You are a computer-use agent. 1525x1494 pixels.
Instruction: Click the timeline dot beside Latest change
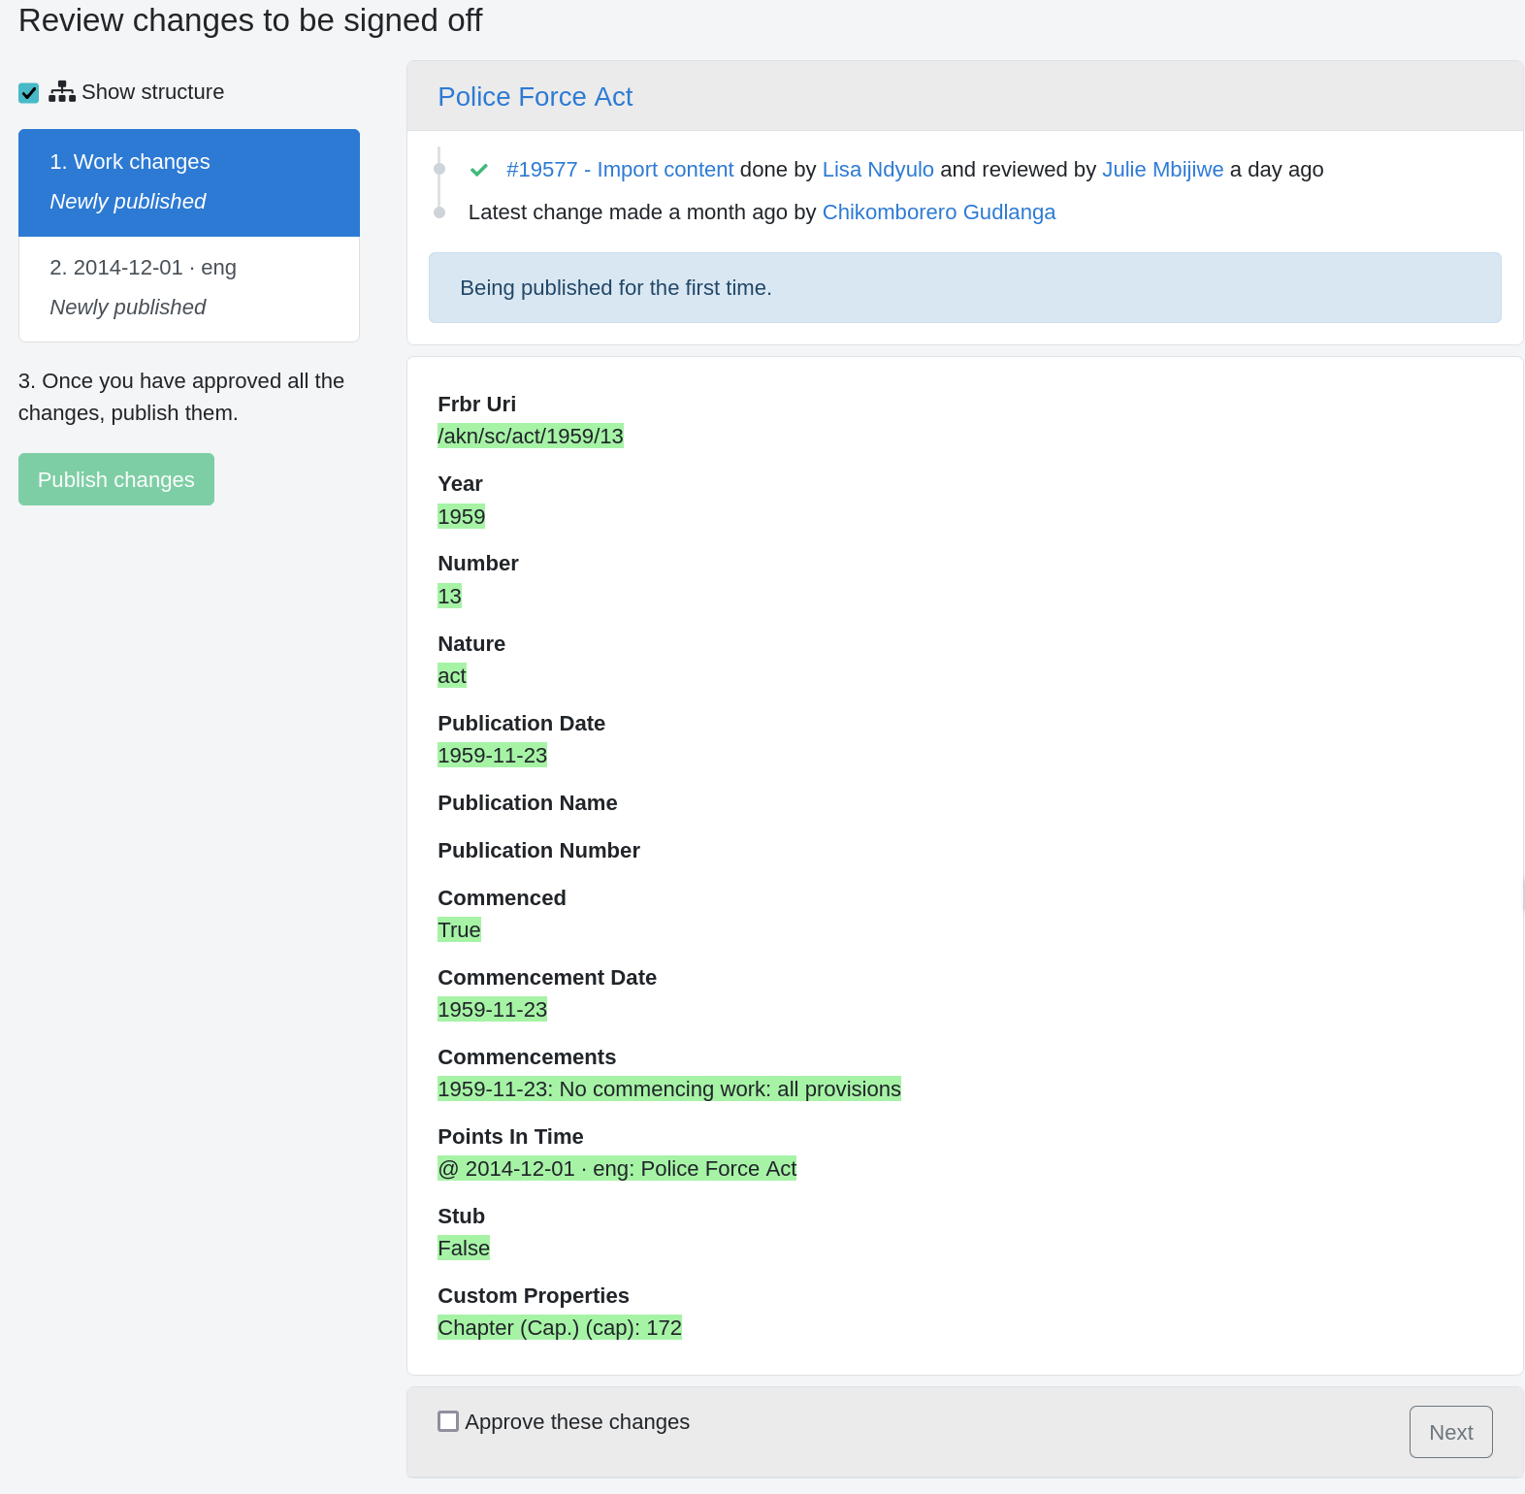pyautogui.click(x=439, y=212)
